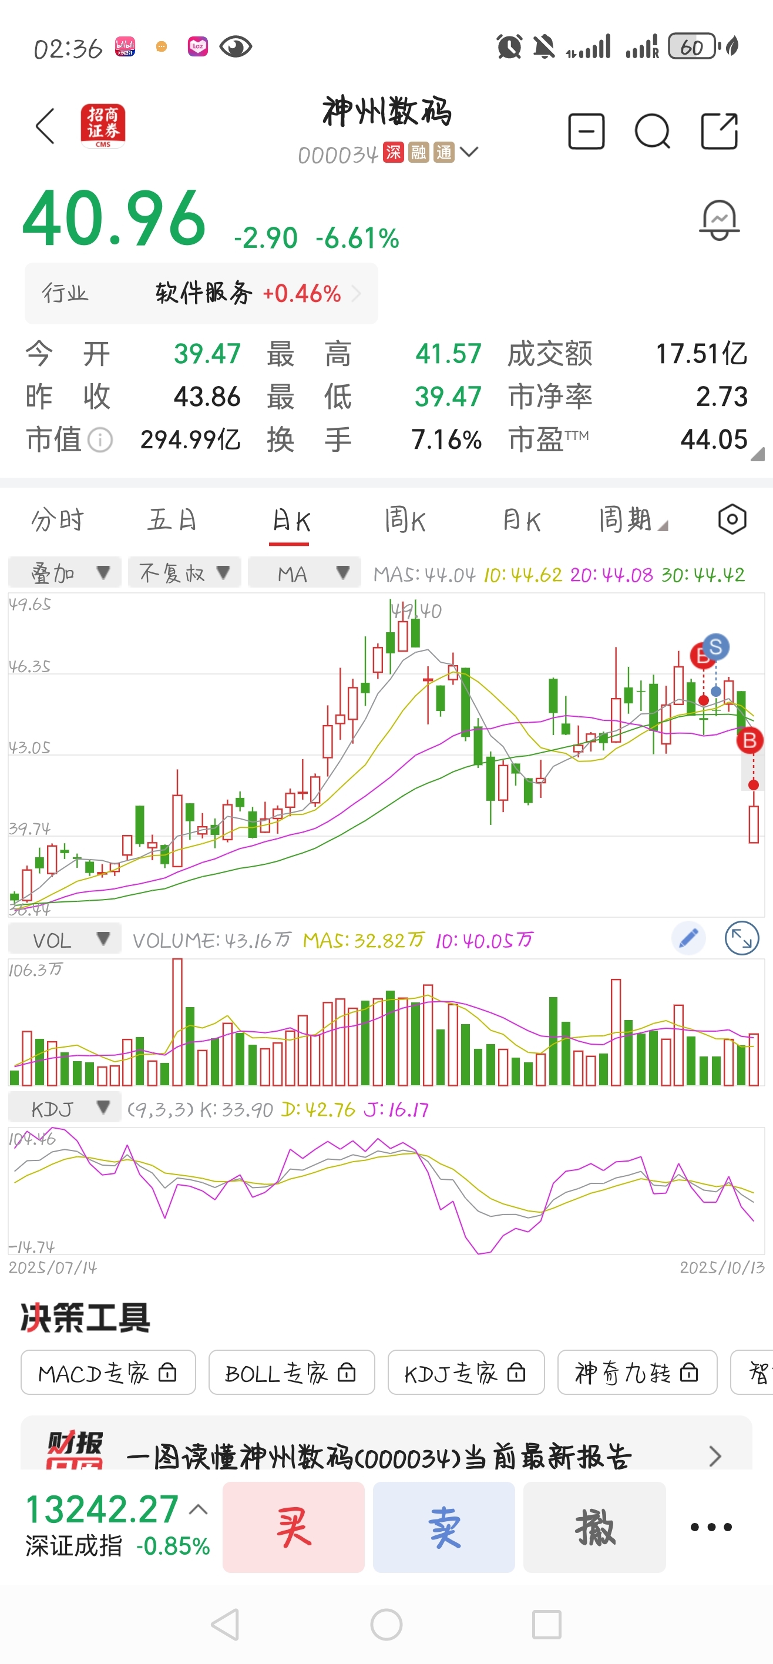Expand the quote details corner triangle

[758, 454]
